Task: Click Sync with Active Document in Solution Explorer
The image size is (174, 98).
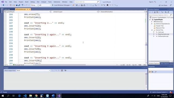Action: point(166,12)
